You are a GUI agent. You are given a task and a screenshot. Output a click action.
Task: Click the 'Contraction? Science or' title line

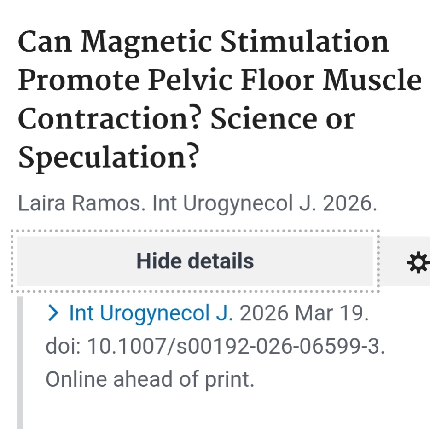click(186, 119)
